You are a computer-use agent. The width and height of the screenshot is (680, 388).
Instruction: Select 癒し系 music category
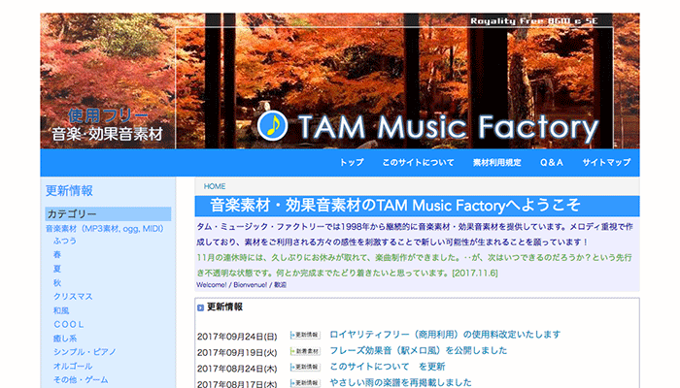65,339
